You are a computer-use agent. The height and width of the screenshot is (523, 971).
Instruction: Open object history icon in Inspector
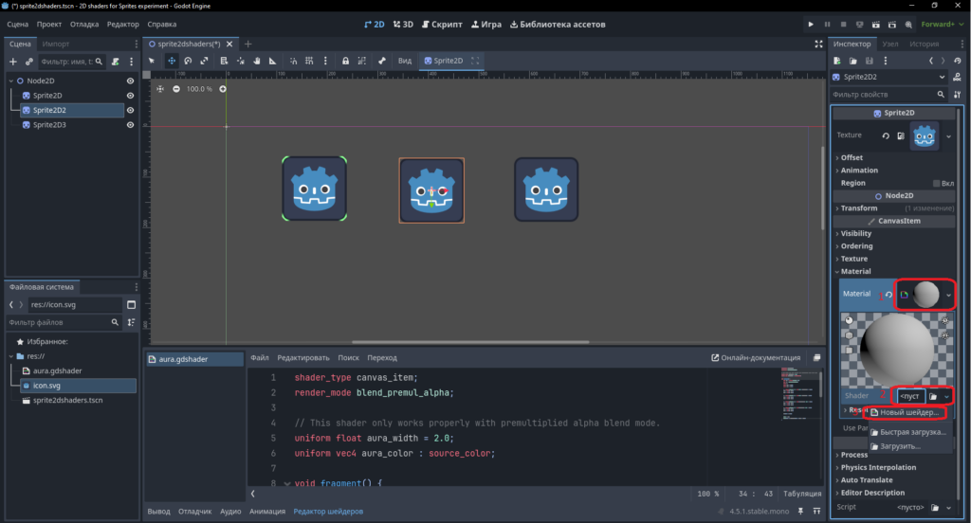pyautogui.click(x=958, y=61)
